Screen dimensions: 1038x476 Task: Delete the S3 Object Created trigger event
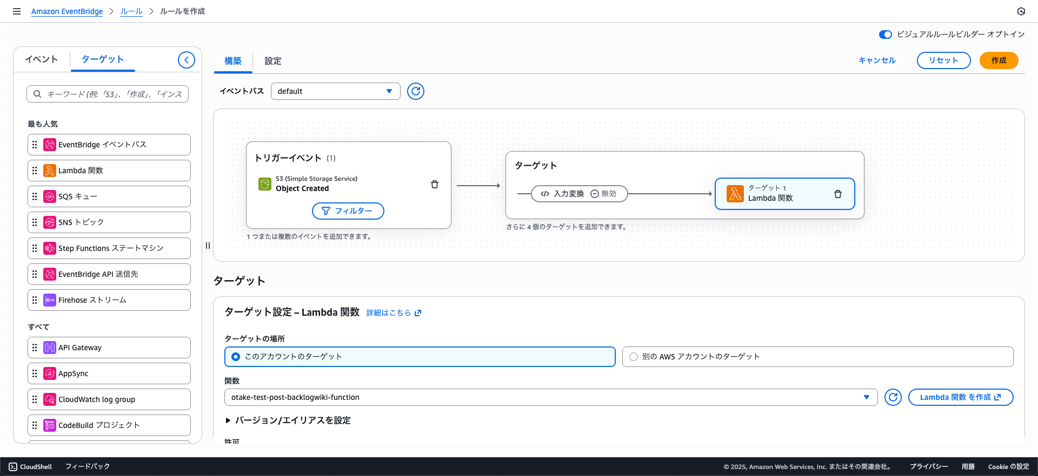(434, 185)
